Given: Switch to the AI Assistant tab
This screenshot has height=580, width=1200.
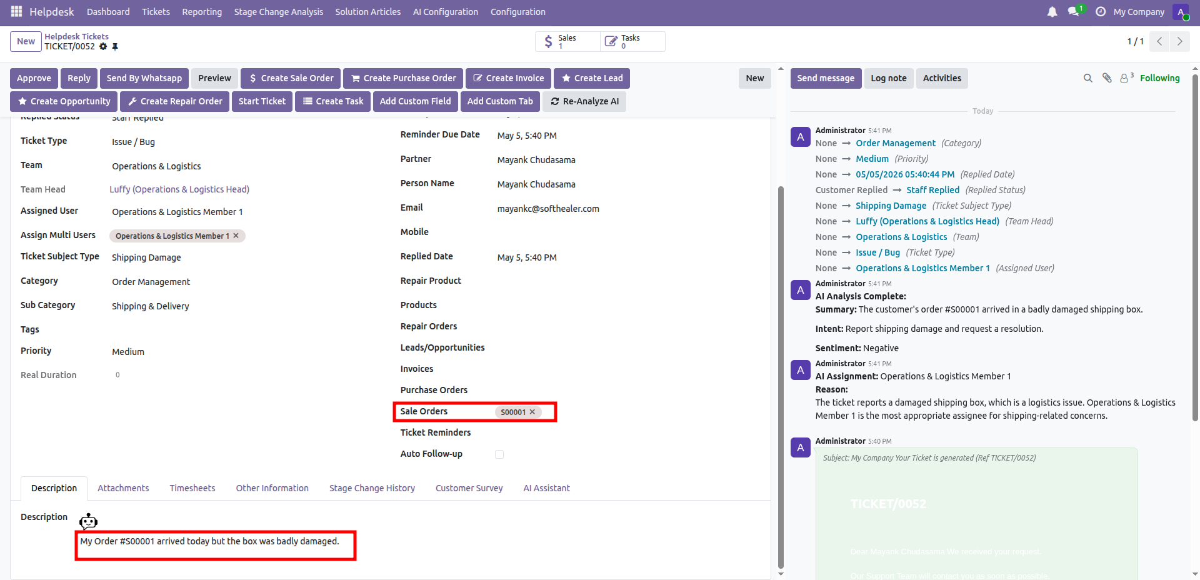Looking at the screenshot, I should click(547, 488).
